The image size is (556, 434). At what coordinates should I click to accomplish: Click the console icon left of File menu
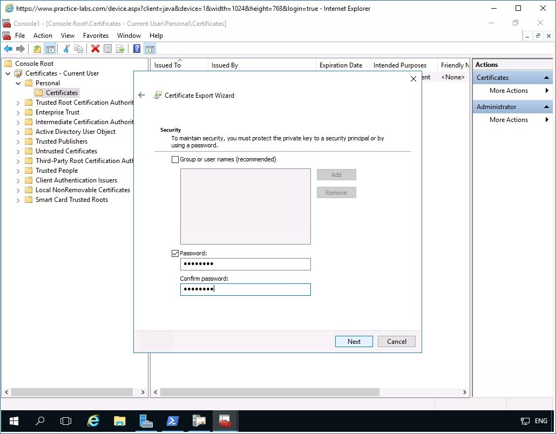click(x=6, y=36)
